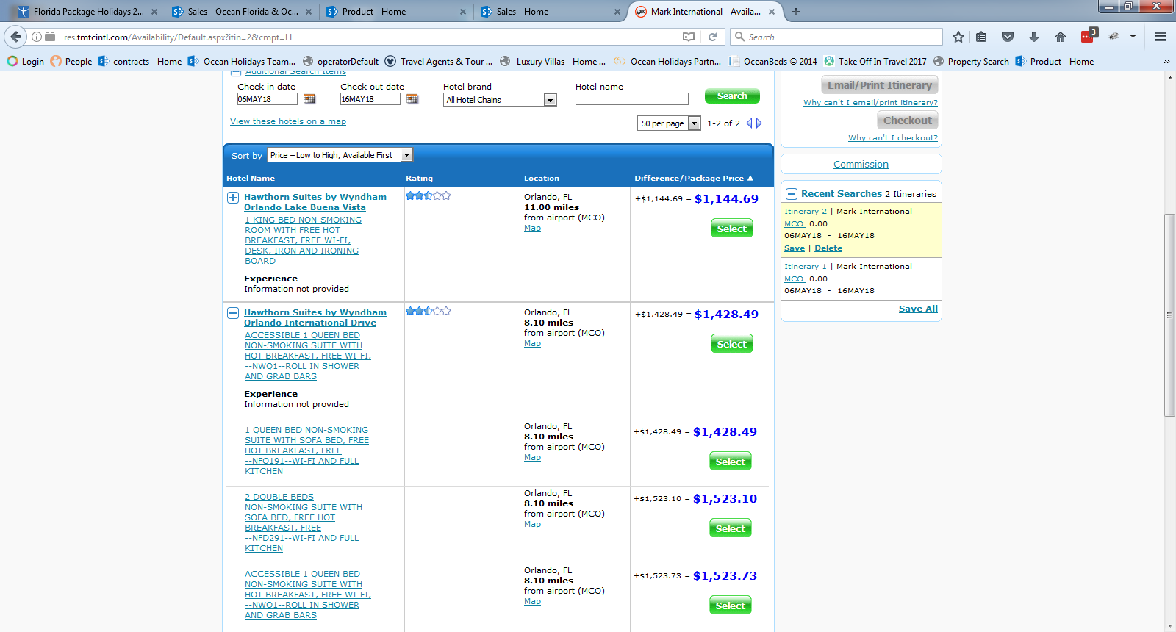Click the browser address bar URL

coord(178,37)
